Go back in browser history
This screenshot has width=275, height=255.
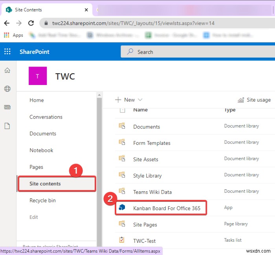tap(7, 23)
